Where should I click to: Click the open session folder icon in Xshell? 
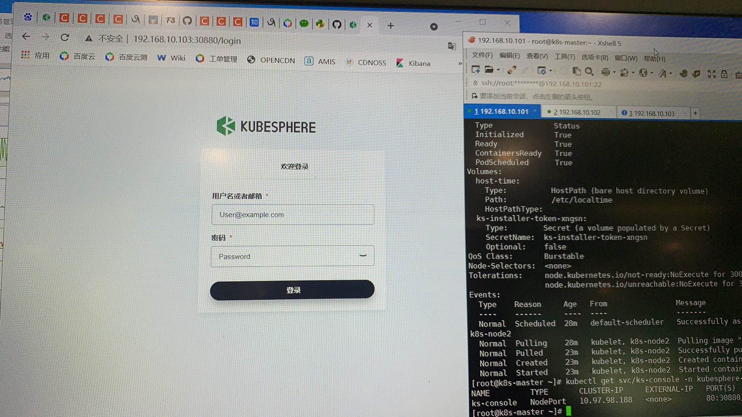(x=489, y=70)
